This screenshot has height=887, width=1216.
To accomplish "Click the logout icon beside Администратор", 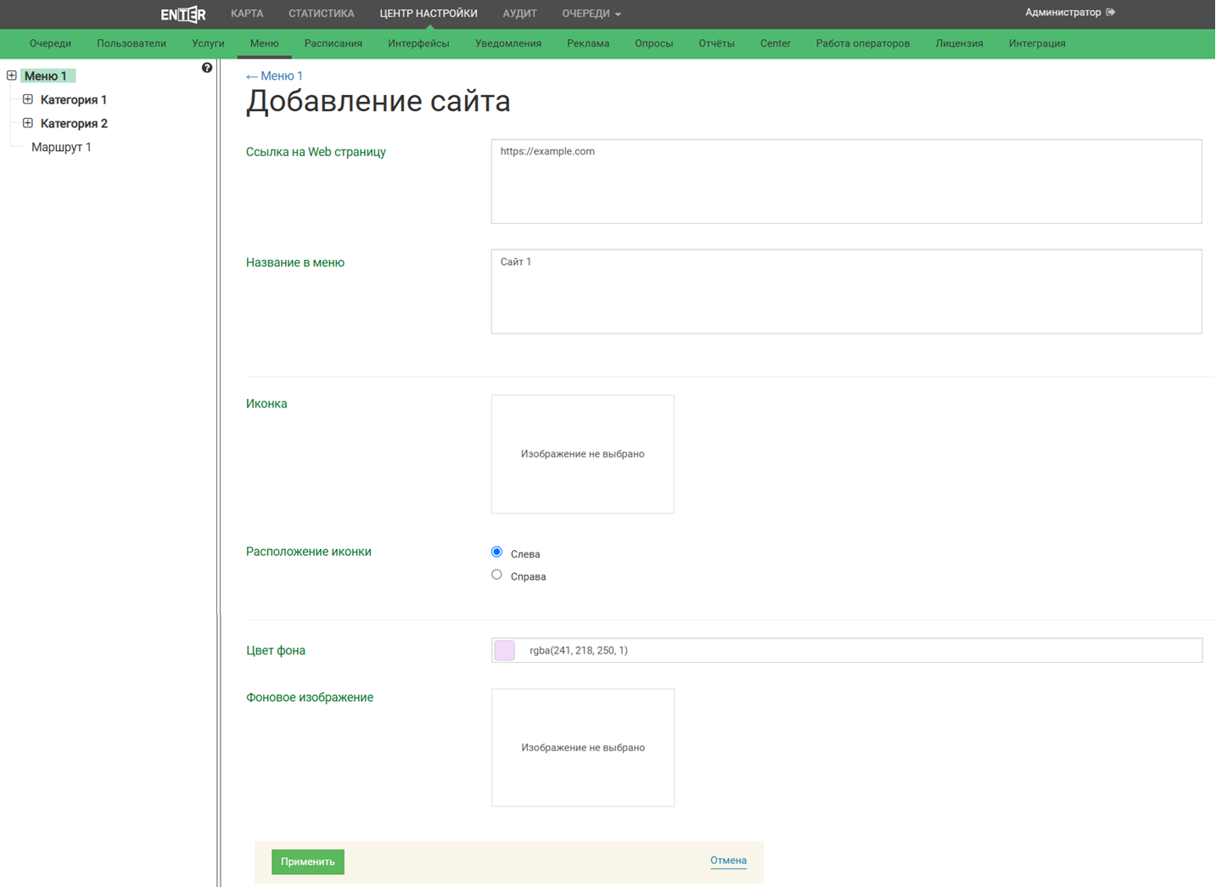I will click(1111, 13).
